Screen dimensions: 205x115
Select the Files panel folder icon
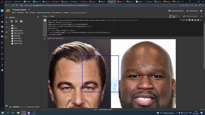click(6, 37)
